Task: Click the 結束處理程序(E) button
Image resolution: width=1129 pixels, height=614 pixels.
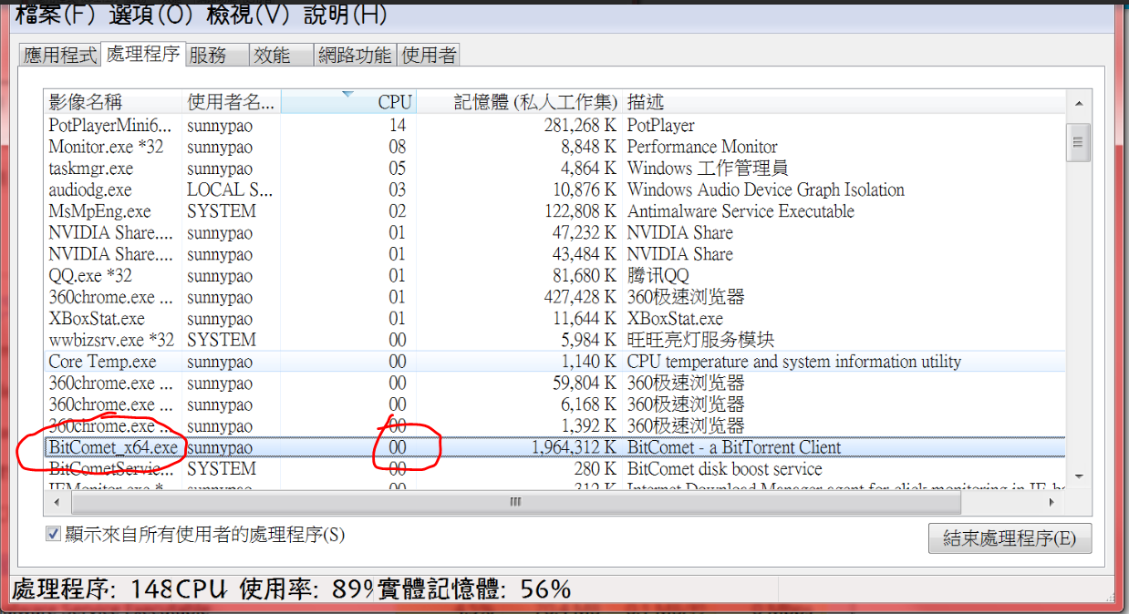Action: tap(1010, 538)
